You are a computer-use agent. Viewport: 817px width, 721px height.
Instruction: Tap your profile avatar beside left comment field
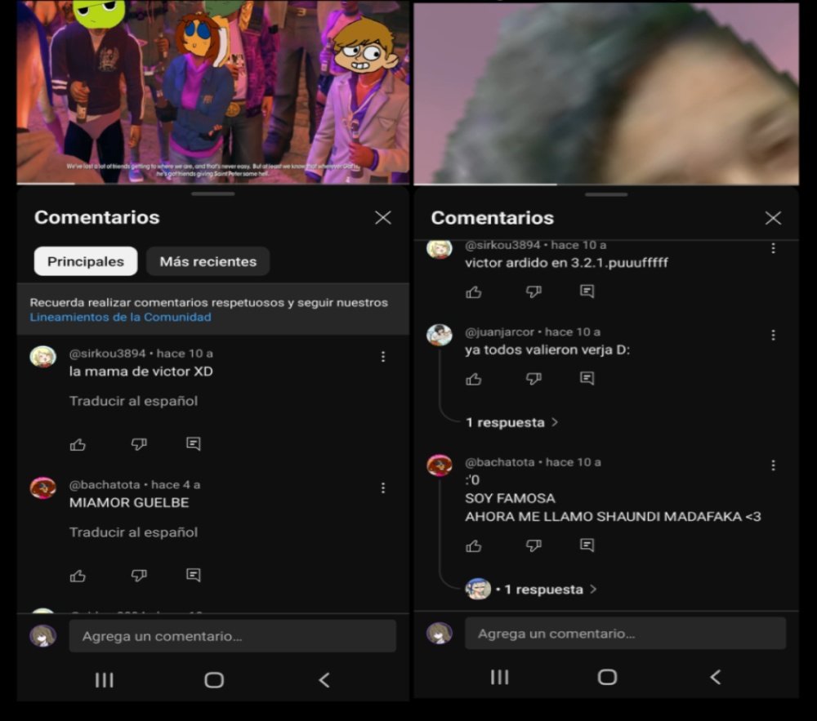[42, 635]
